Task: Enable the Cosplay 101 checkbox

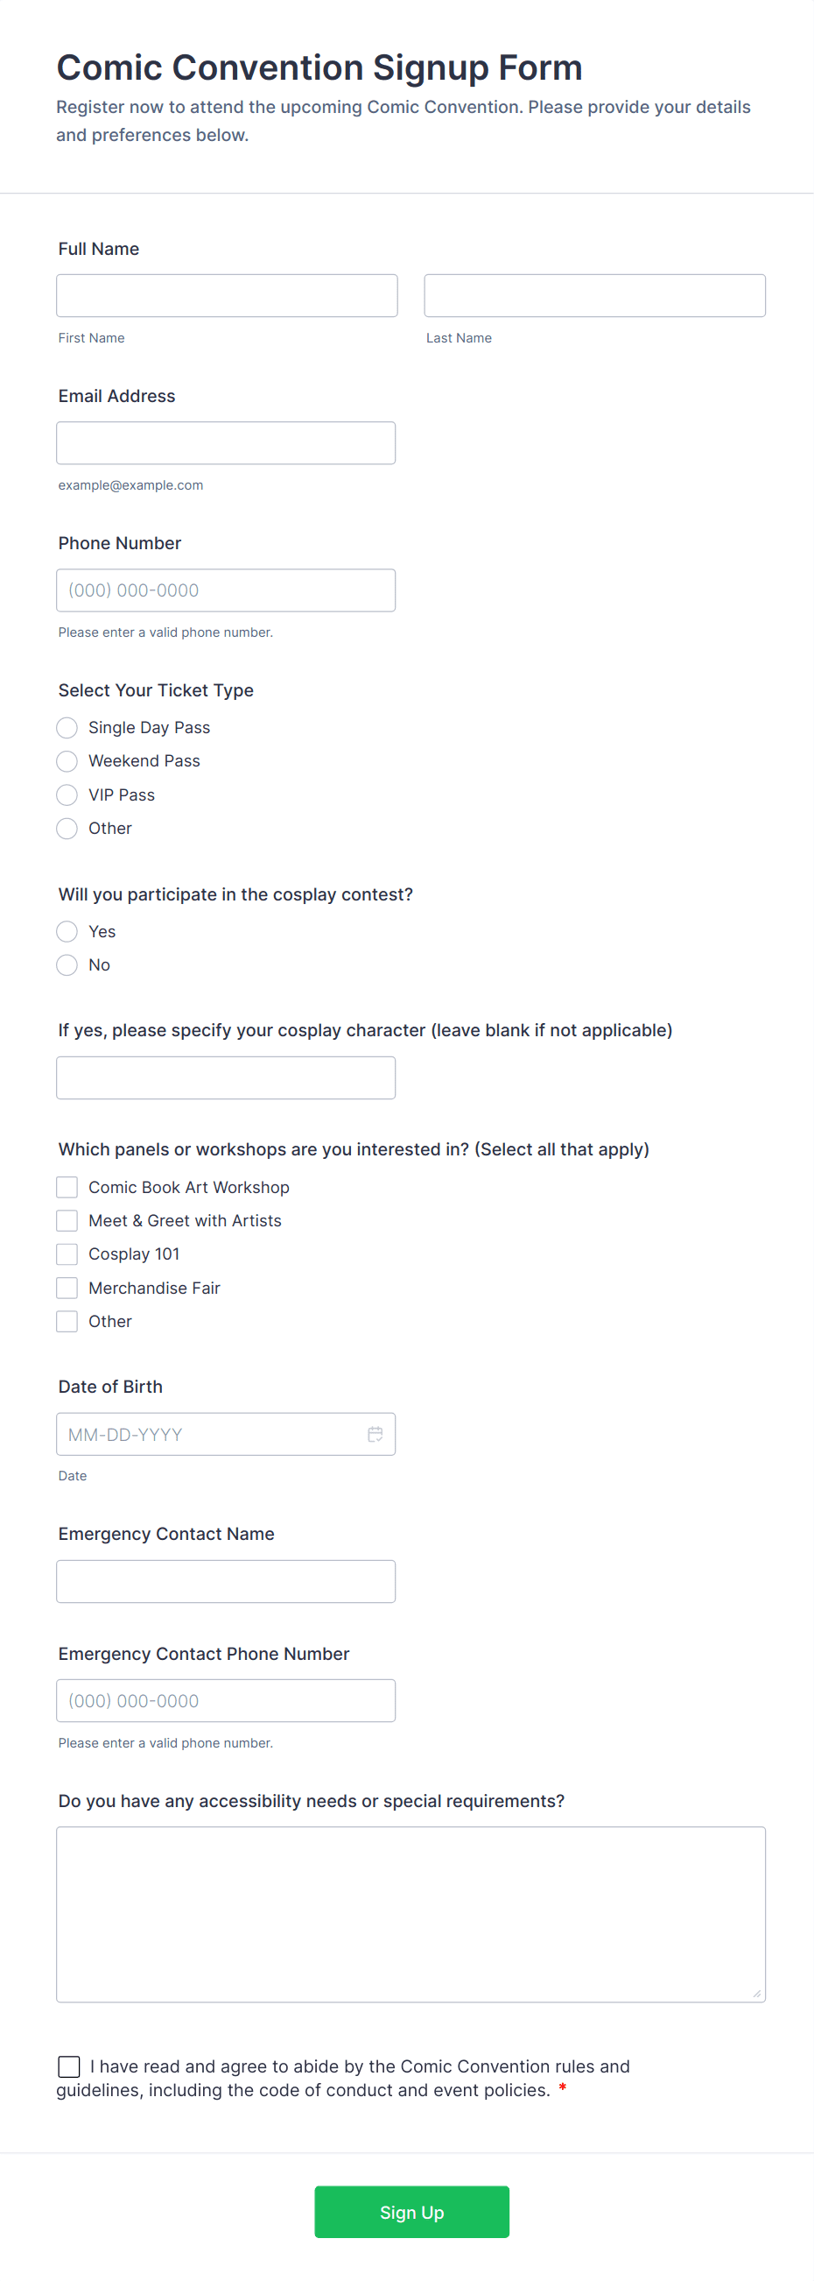Action: point(67,1254)
